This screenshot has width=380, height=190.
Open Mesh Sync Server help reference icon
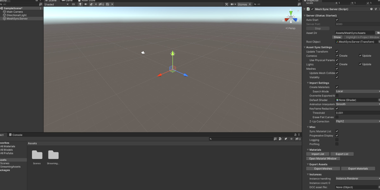pyautogui.click(x=371, y=9)
